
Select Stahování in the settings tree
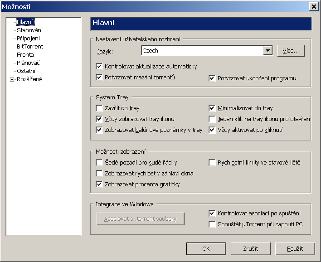(30, 30)
